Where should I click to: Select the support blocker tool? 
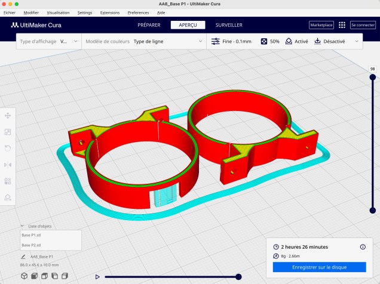coord(8,197)
